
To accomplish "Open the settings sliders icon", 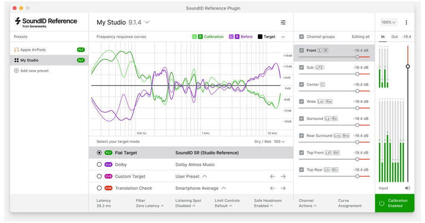I will click(283, 22).
